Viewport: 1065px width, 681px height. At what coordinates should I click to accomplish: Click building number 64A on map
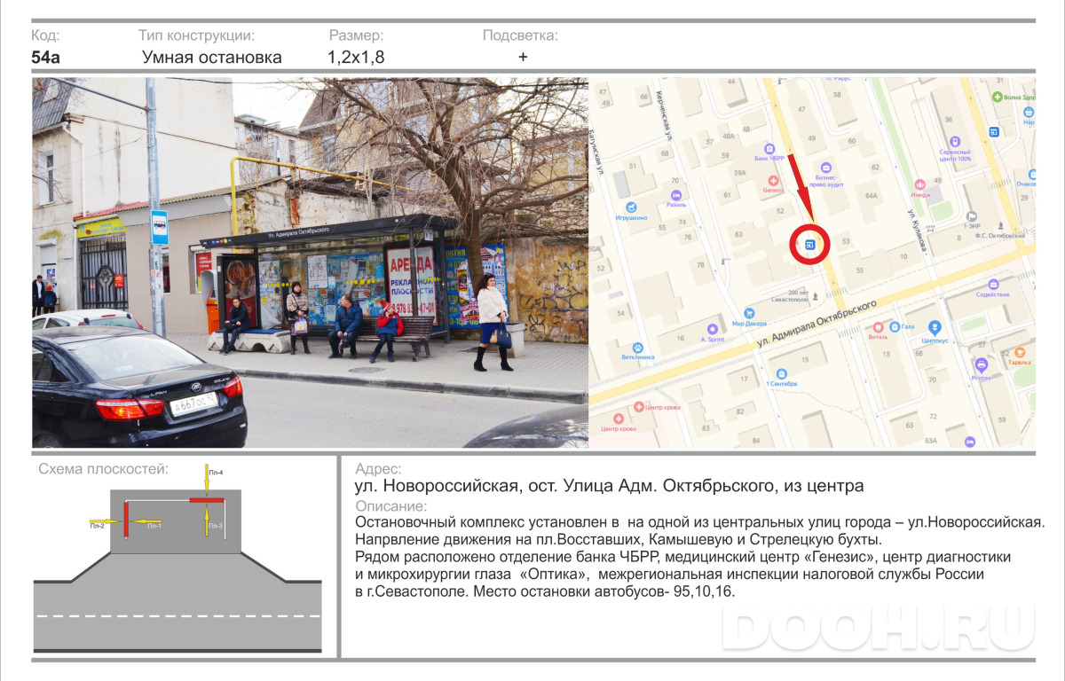pos(871,195)
